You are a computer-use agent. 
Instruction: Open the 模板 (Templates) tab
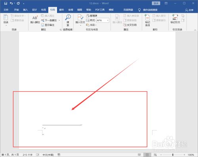[x=111, y=10]
